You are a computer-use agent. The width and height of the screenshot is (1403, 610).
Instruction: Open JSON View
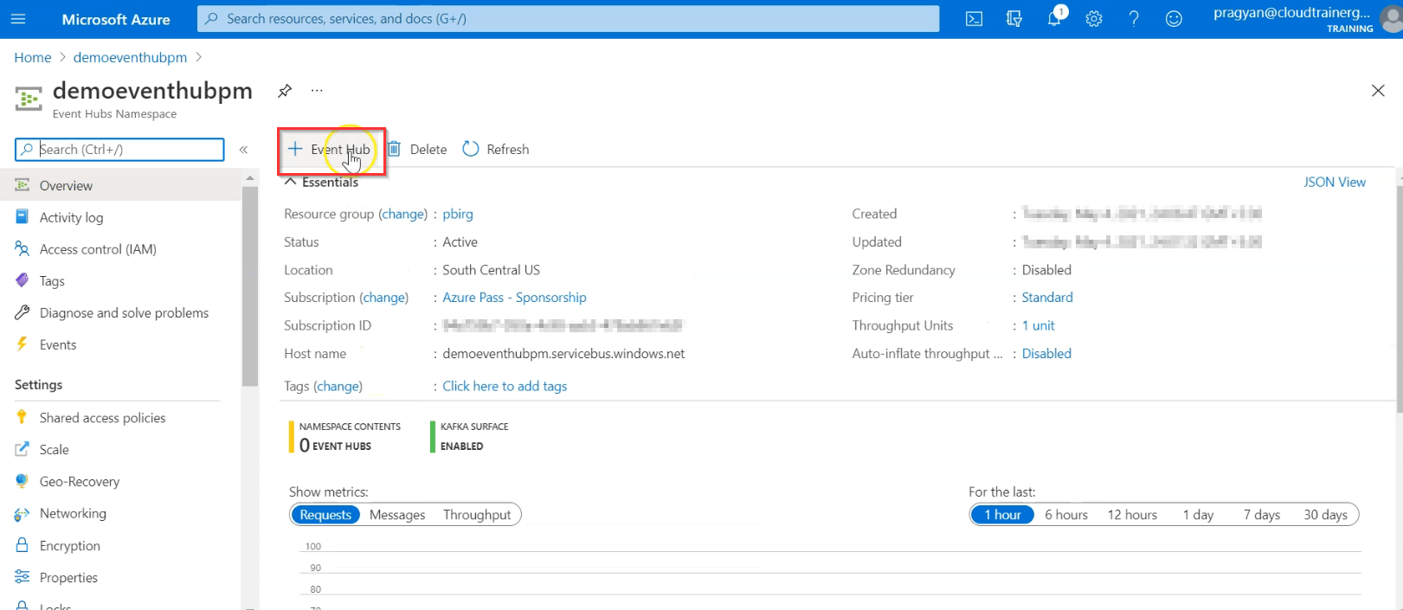pos(1335,183)
